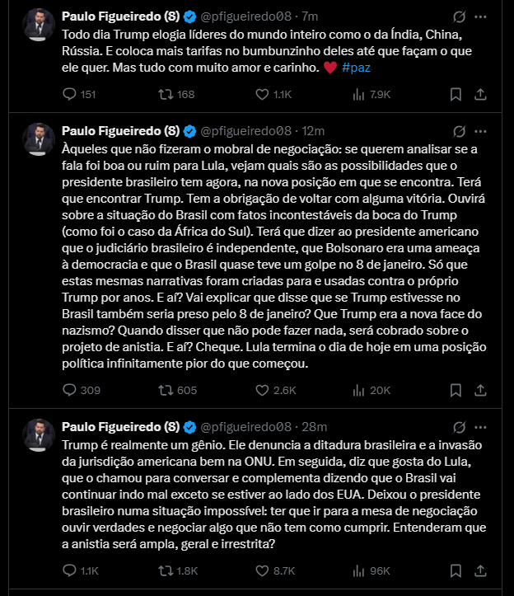Open more options on the 12m tweet
The height and width of the screenshot is (596, 514).
point(492,130)
